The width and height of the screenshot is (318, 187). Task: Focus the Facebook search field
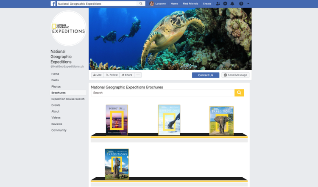(97, 4)
